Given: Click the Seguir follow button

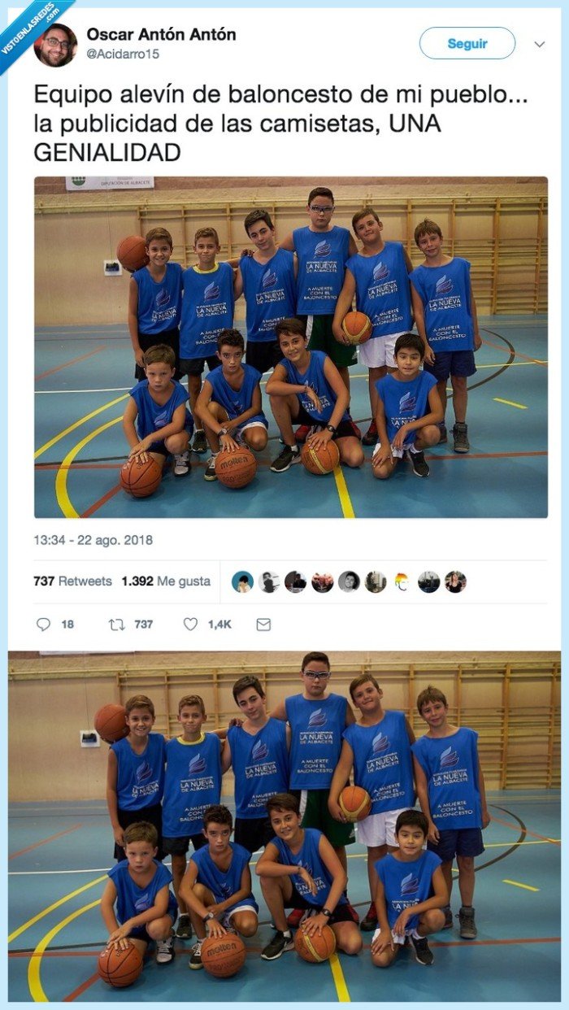Looking at the screenshot, I should 467,43.
